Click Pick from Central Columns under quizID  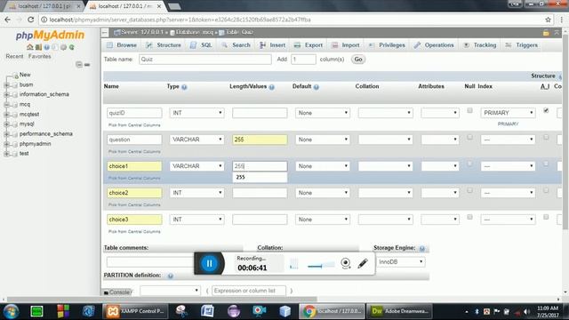[134, 125]
